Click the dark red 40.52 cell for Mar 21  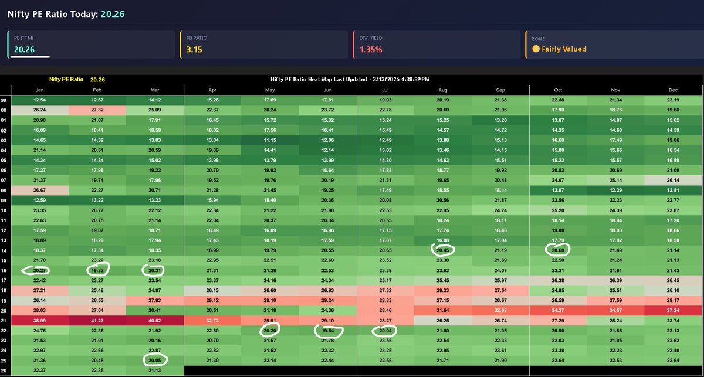(x=155, y=321)
